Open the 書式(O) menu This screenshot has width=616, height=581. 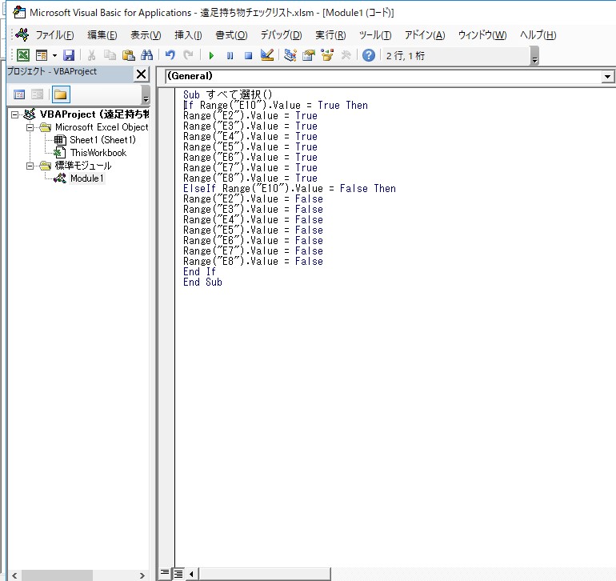[231, 35]
